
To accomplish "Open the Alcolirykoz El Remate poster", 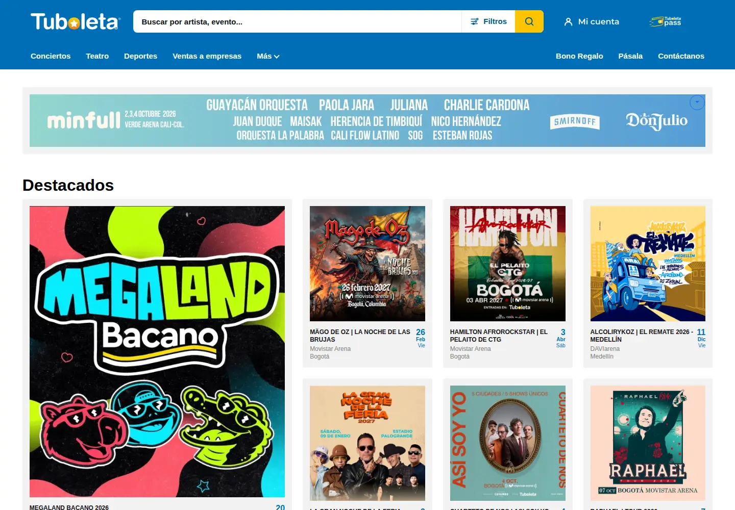I will [x=648, y=264].
